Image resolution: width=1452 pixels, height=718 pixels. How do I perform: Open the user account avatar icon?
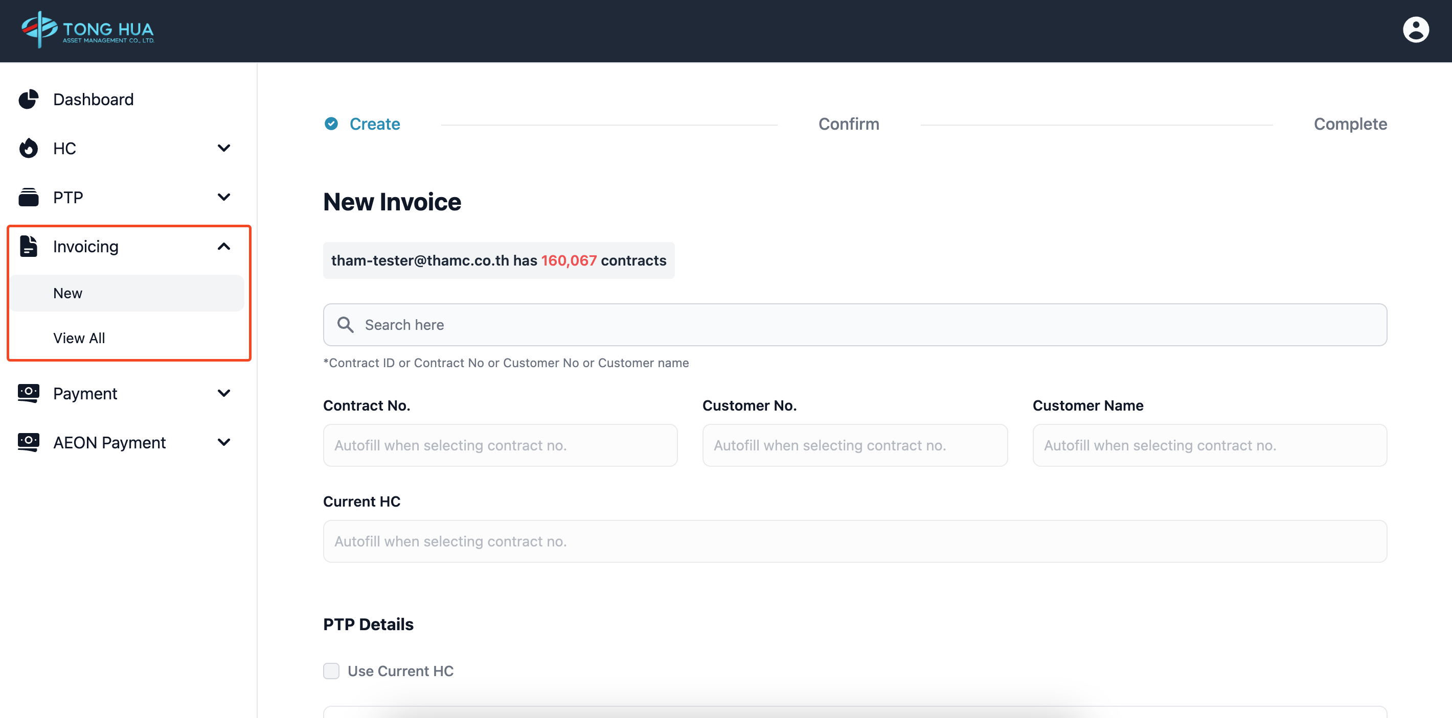click(1415, 31)
